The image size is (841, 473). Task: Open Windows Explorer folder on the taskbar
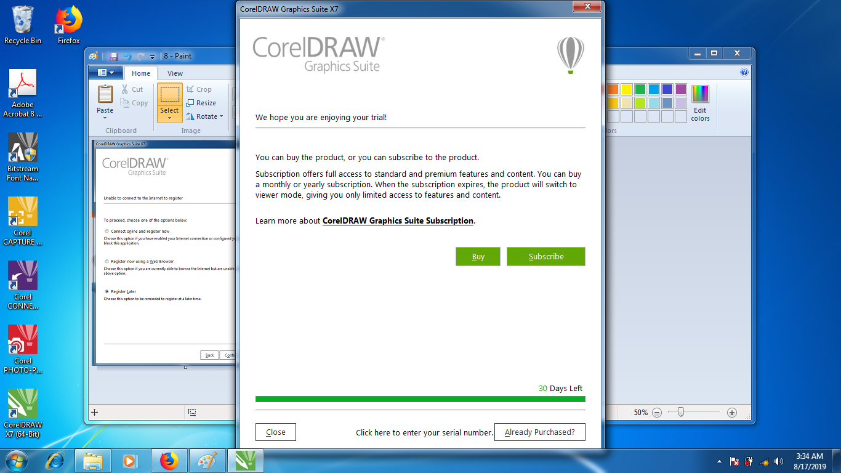click(x=93, y=461)
